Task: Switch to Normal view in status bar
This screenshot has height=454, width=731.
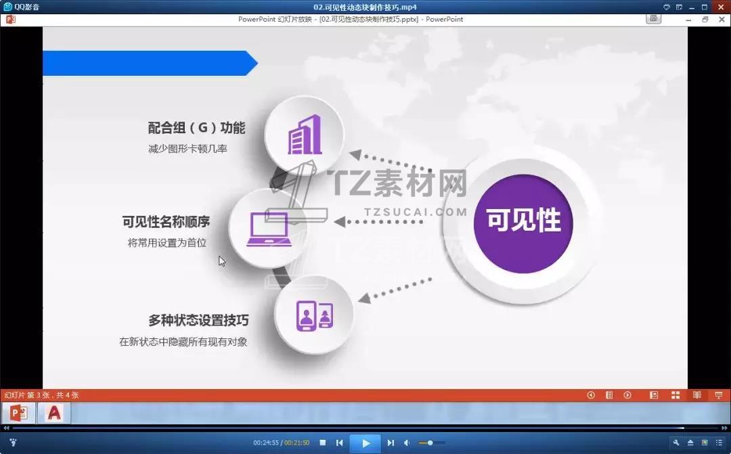Action: click(654, 395)
